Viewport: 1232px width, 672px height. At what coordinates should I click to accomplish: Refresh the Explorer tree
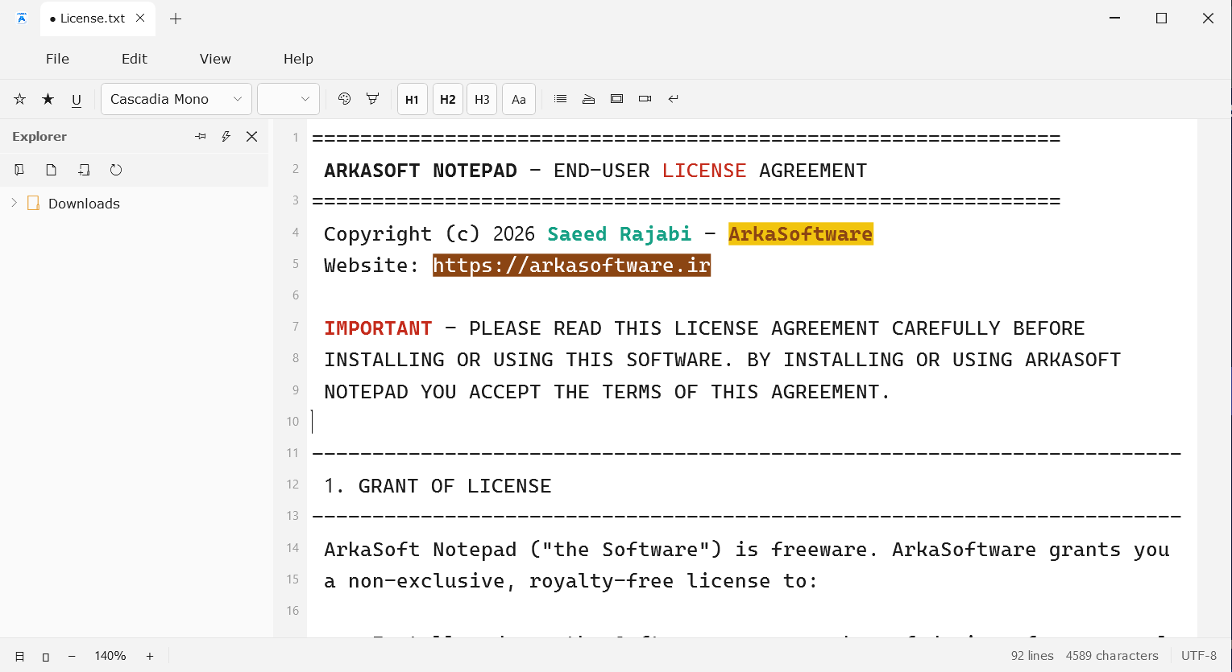pos(116,170)
